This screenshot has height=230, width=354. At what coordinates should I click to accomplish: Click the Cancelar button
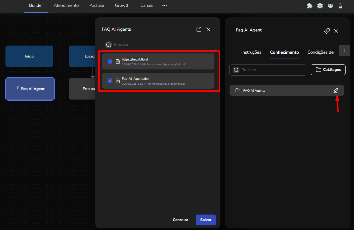[x=180, y=220]
